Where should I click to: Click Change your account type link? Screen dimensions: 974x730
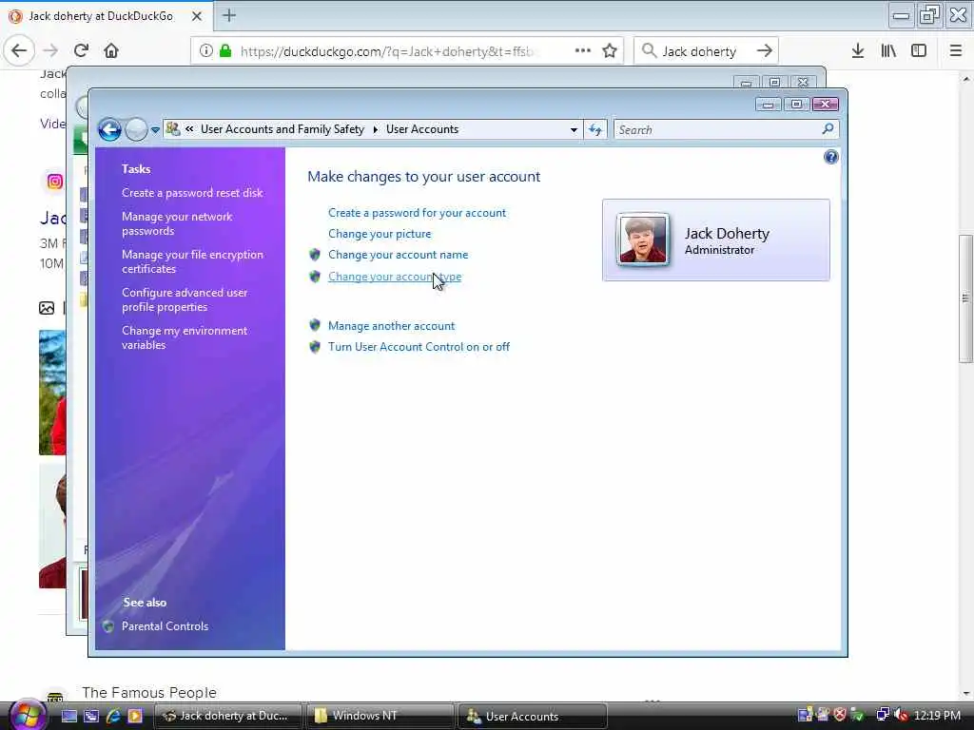click(395, 277)
